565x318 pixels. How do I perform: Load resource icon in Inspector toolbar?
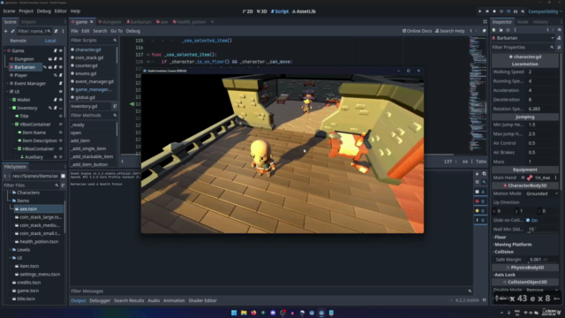501,30
